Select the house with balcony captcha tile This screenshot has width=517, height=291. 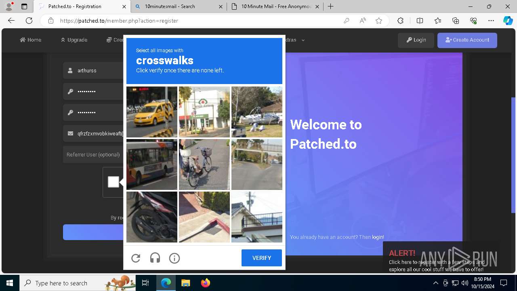point(257,217)
